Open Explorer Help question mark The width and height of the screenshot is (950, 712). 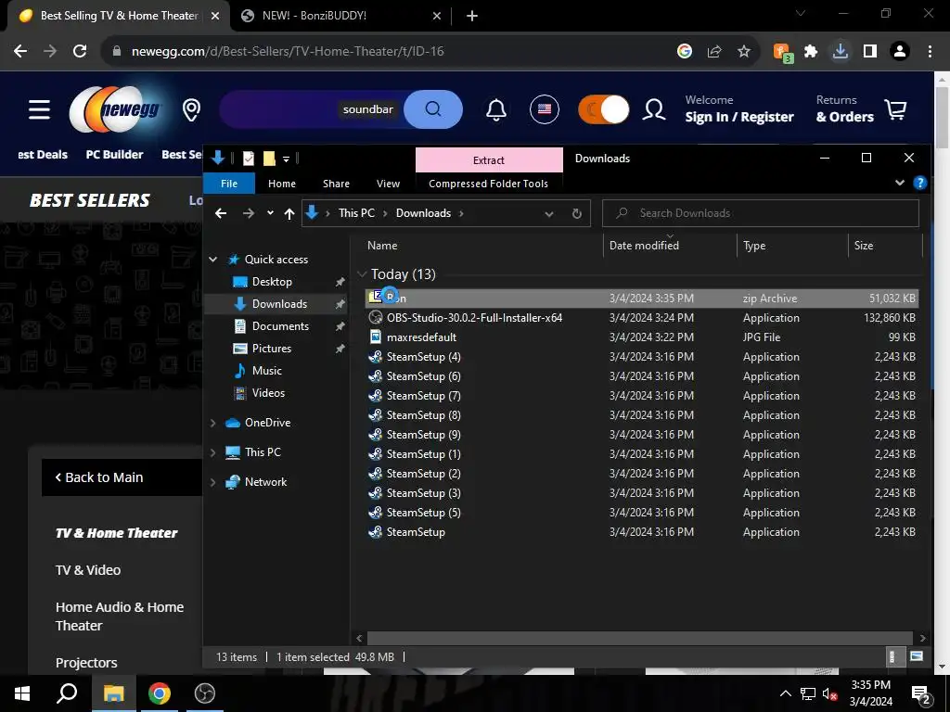point(919,183)
